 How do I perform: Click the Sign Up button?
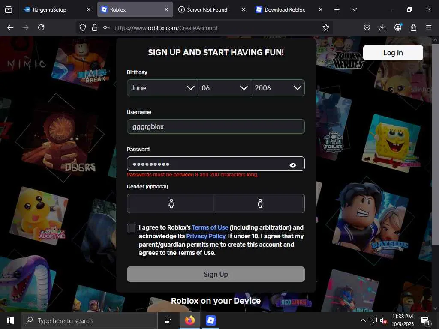point(216,274)
